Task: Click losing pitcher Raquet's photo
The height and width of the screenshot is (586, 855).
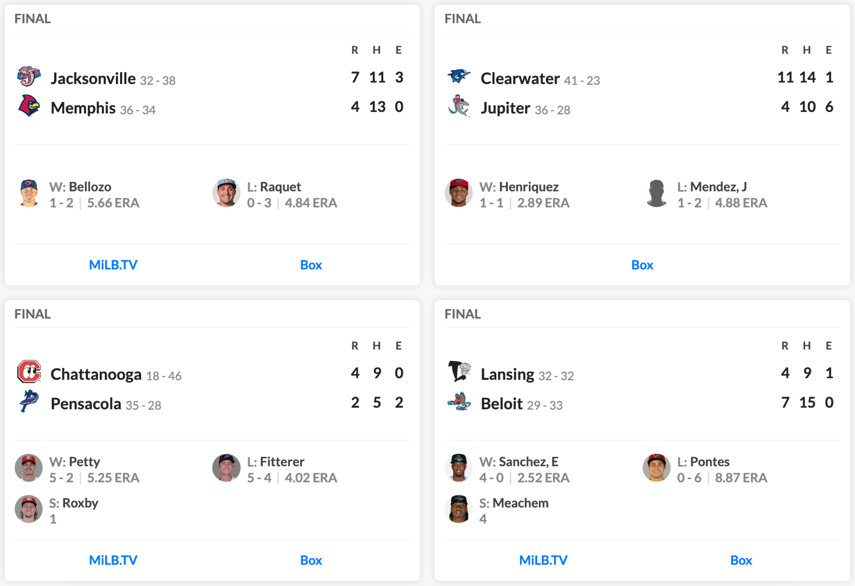Action: [x=226, y=193]
